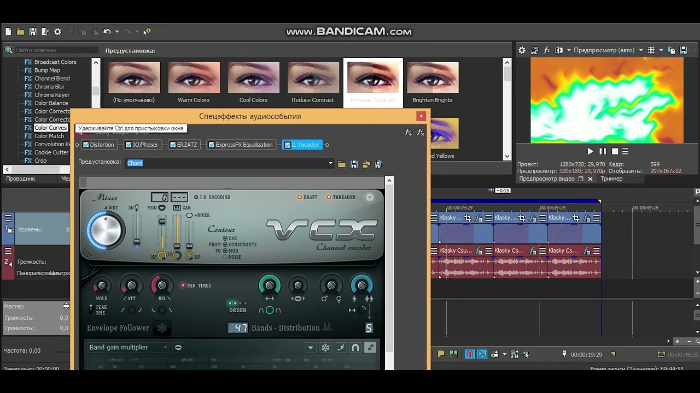Flip the PEAK/RMS switch
This screenshot has width=700, height=393.
coord(91,309)
